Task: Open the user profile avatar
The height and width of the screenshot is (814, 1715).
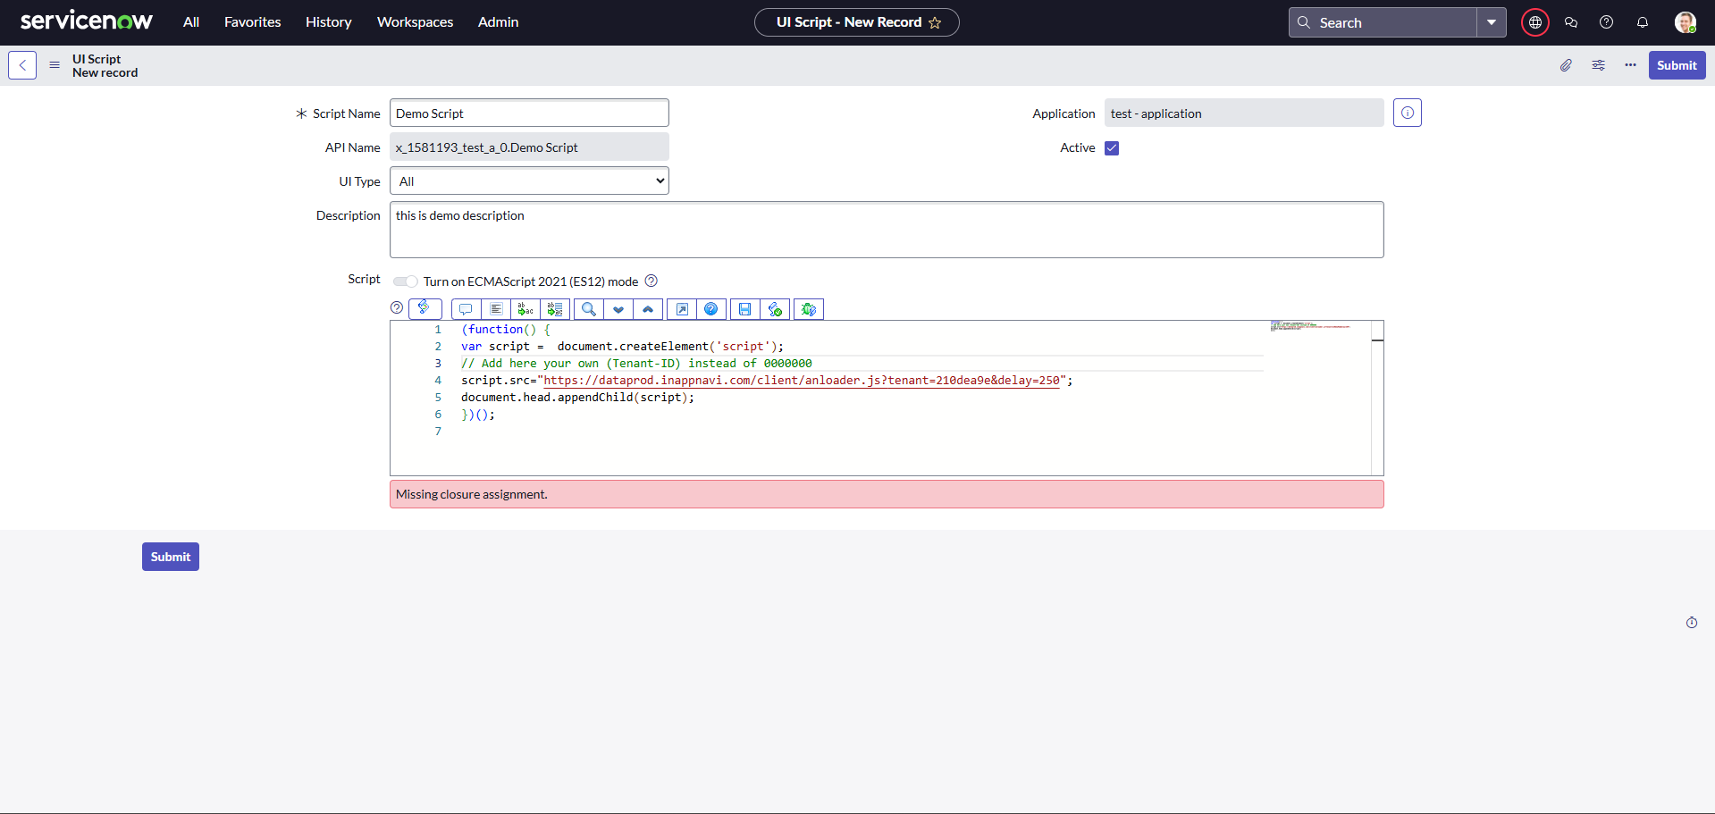Action: [x=1685, y=22]
